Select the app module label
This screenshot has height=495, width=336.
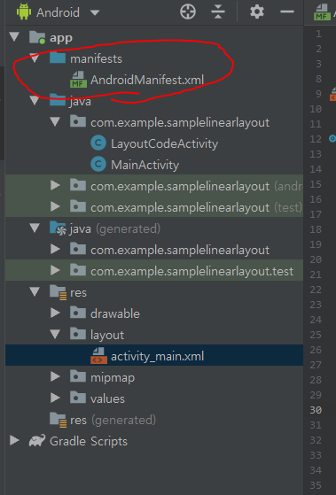point(61,38)
